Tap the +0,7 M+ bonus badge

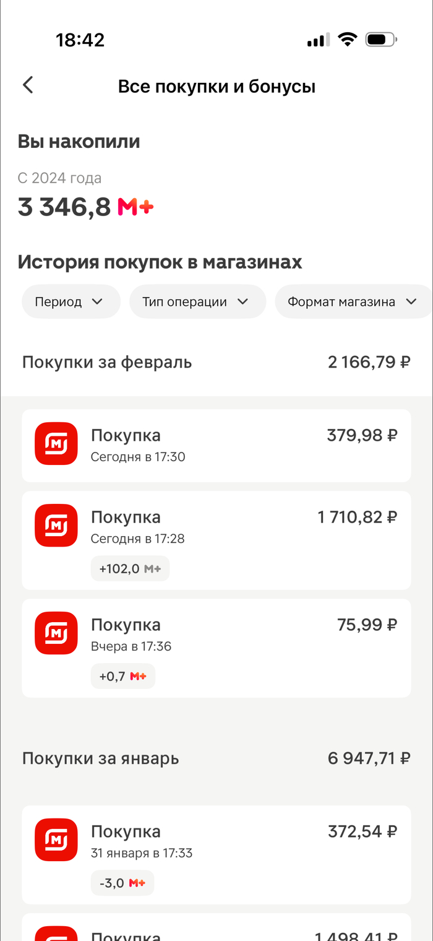point(123,676)
